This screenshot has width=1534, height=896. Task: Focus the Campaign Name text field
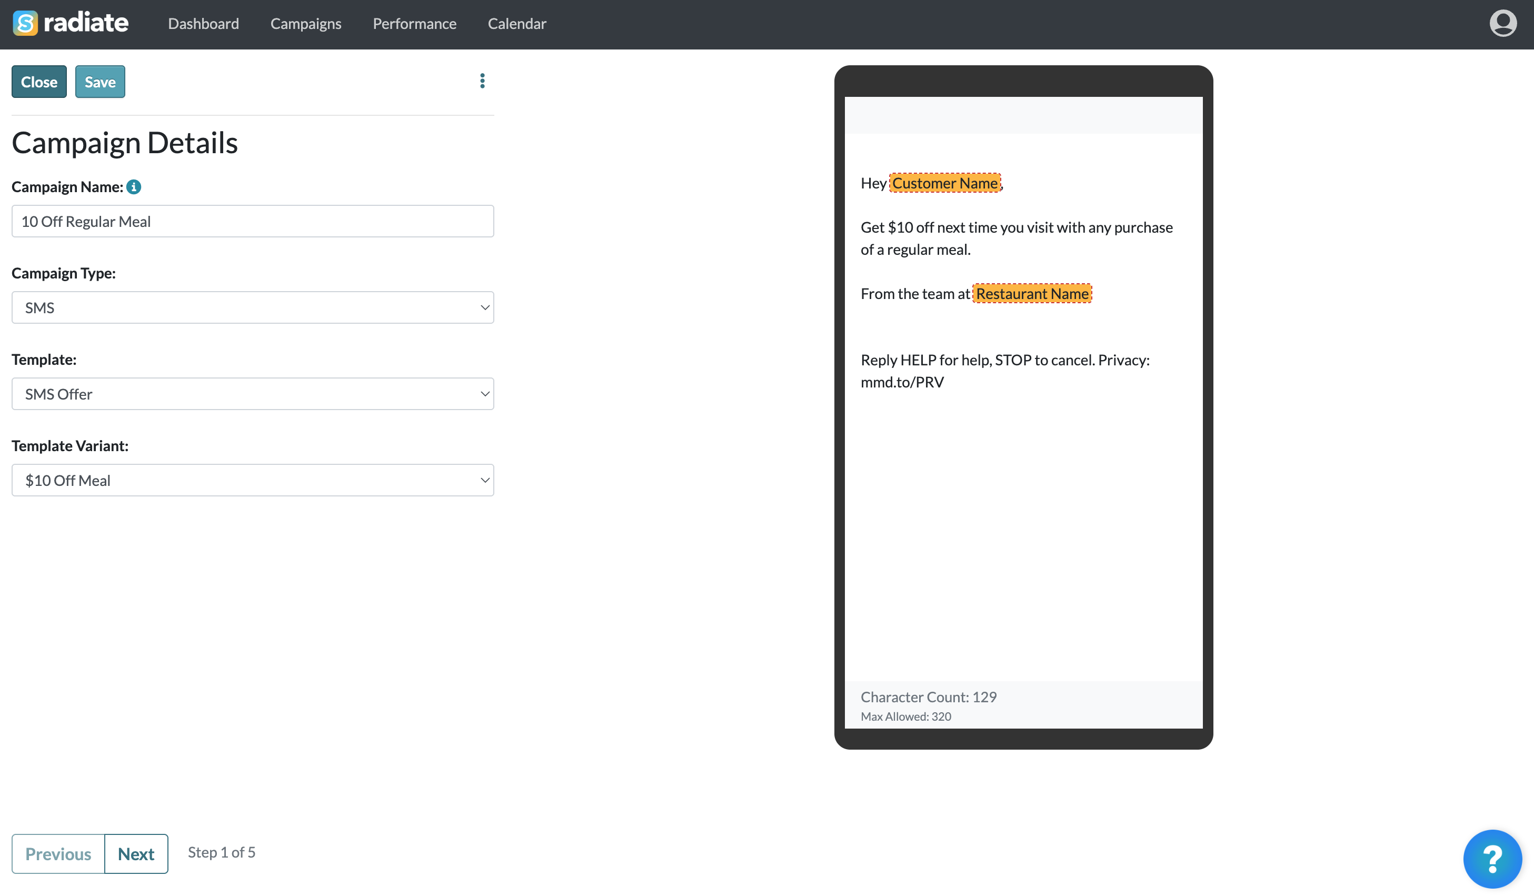253,221
